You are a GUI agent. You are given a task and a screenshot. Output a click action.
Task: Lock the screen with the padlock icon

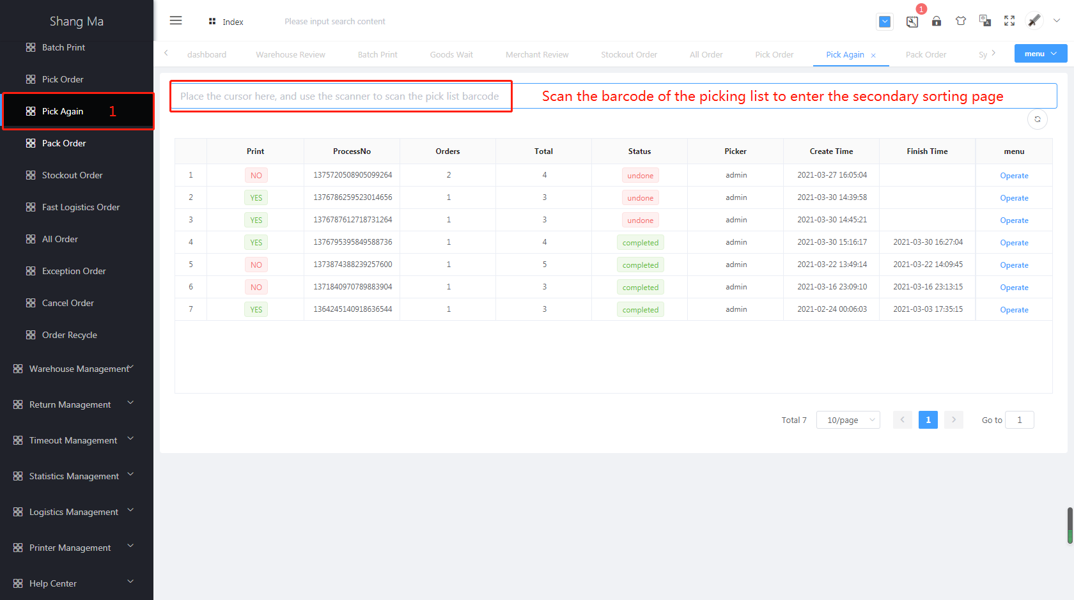(x=937, y=21)
